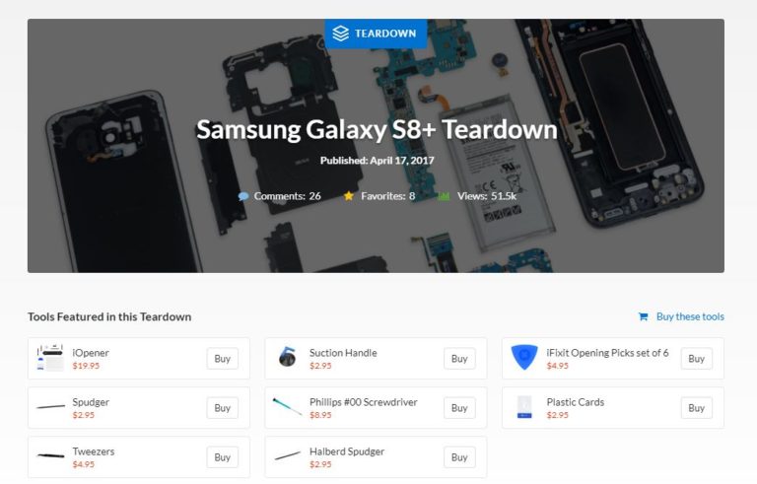Buy the iOpener tool
Image resolution: width=757 pixels, height=484 pixels.
pos(223,359)
